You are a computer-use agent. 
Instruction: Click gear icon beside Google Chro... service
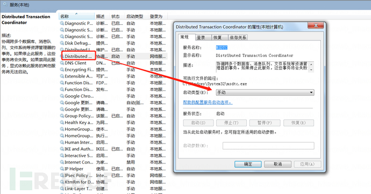point(62,96)
